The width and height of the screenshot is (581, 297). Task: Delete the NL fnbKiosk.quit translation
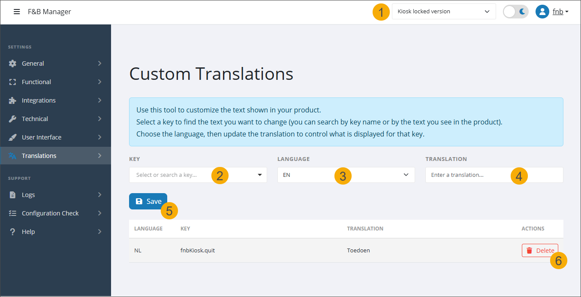tap(540, 250)
